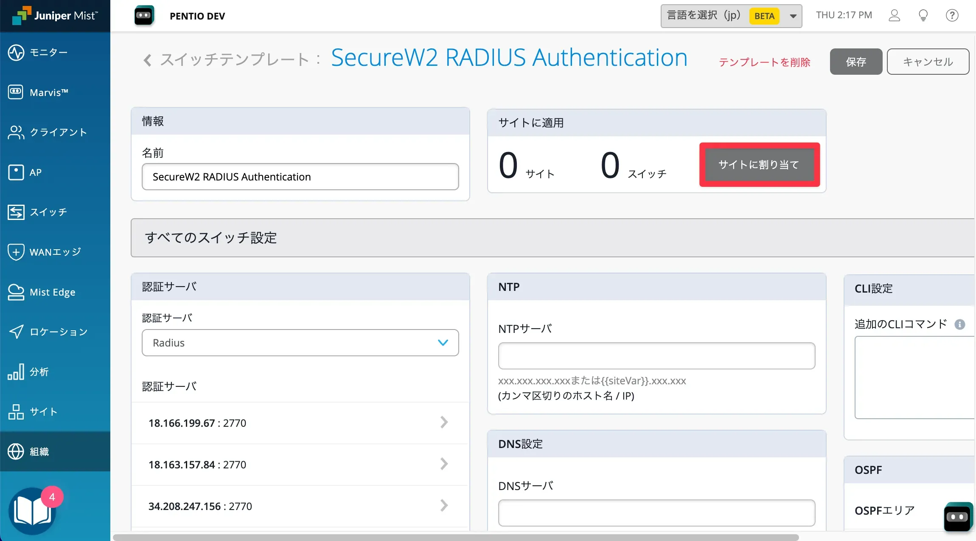The width and height of the screenshot is (976, 541).
Task: Open the 認証サーバ Radius dropdown
Action: [300, 343]
